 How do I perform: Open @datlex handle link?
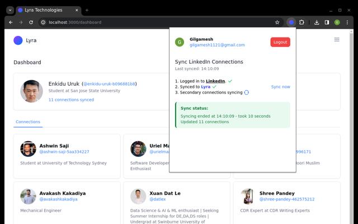[158, 199]
